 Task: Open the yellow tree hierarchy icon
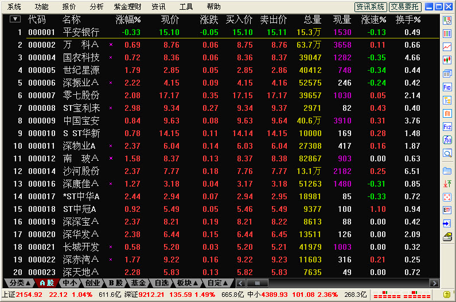(x=447, y=100)
